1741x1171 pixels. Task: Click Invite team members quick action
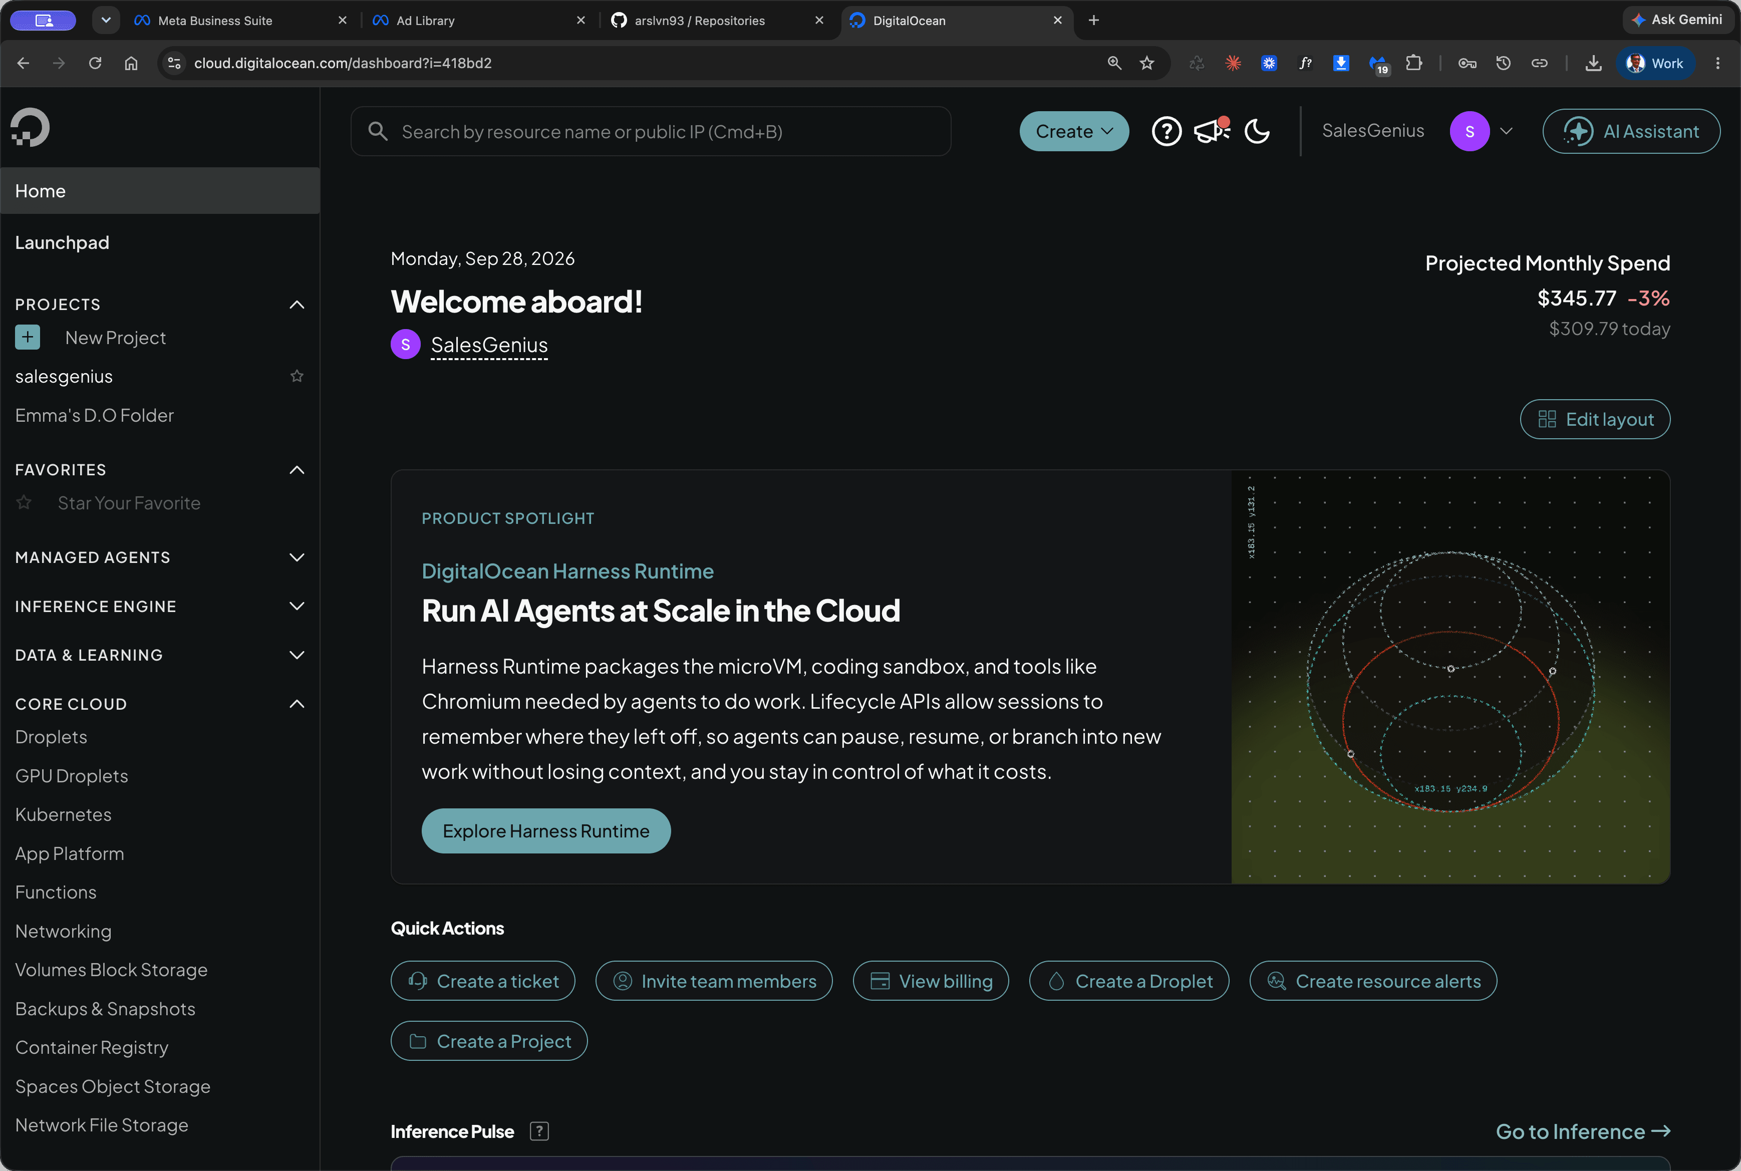pos(714,981)
